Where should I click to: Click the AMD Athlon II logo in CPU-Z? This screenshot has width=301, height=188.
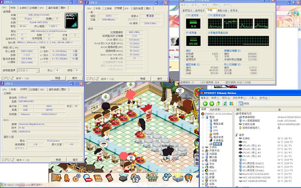(71, 21)
